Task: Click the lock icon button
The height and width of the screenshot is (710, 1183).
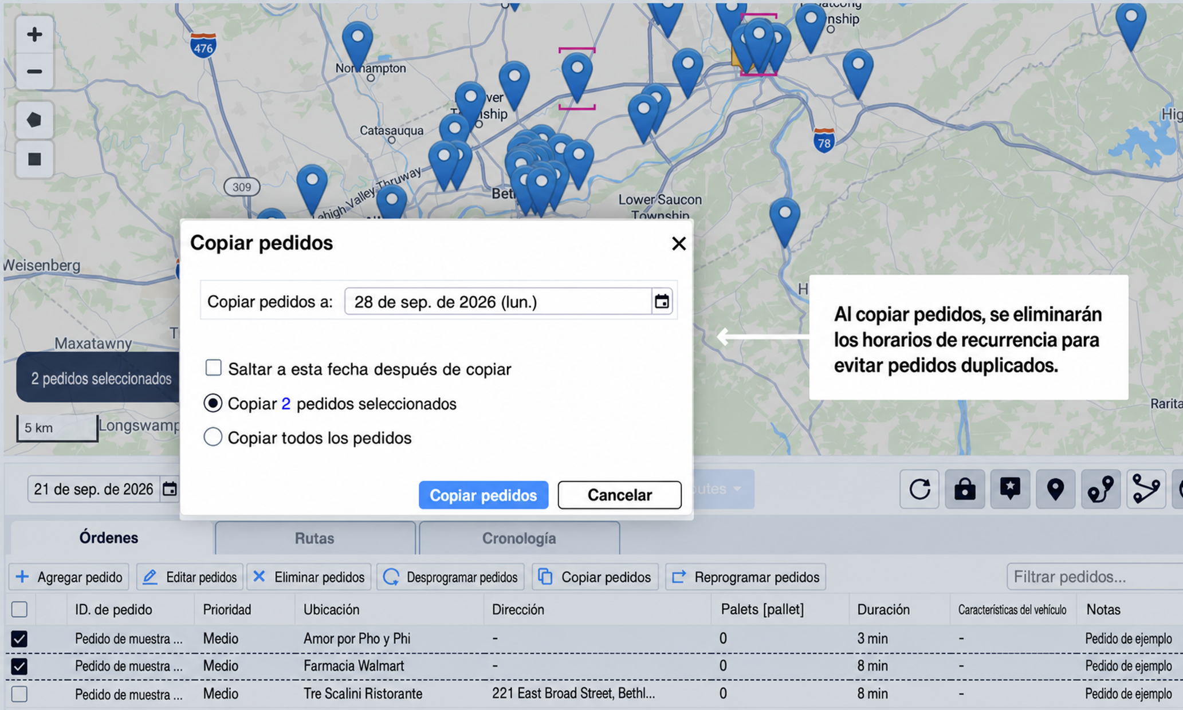Action: pyautogui.click(x=965, y=489)
